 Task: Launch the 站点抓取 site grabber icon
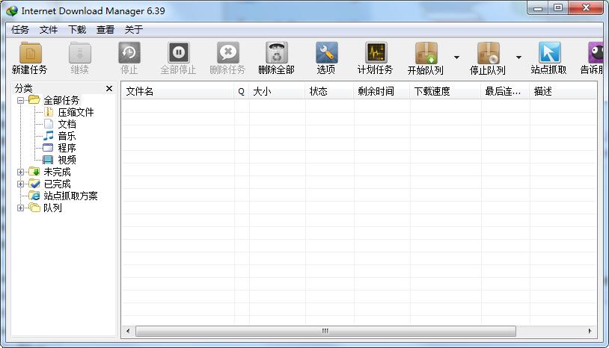pyautogui.click(x=550, y=53)
